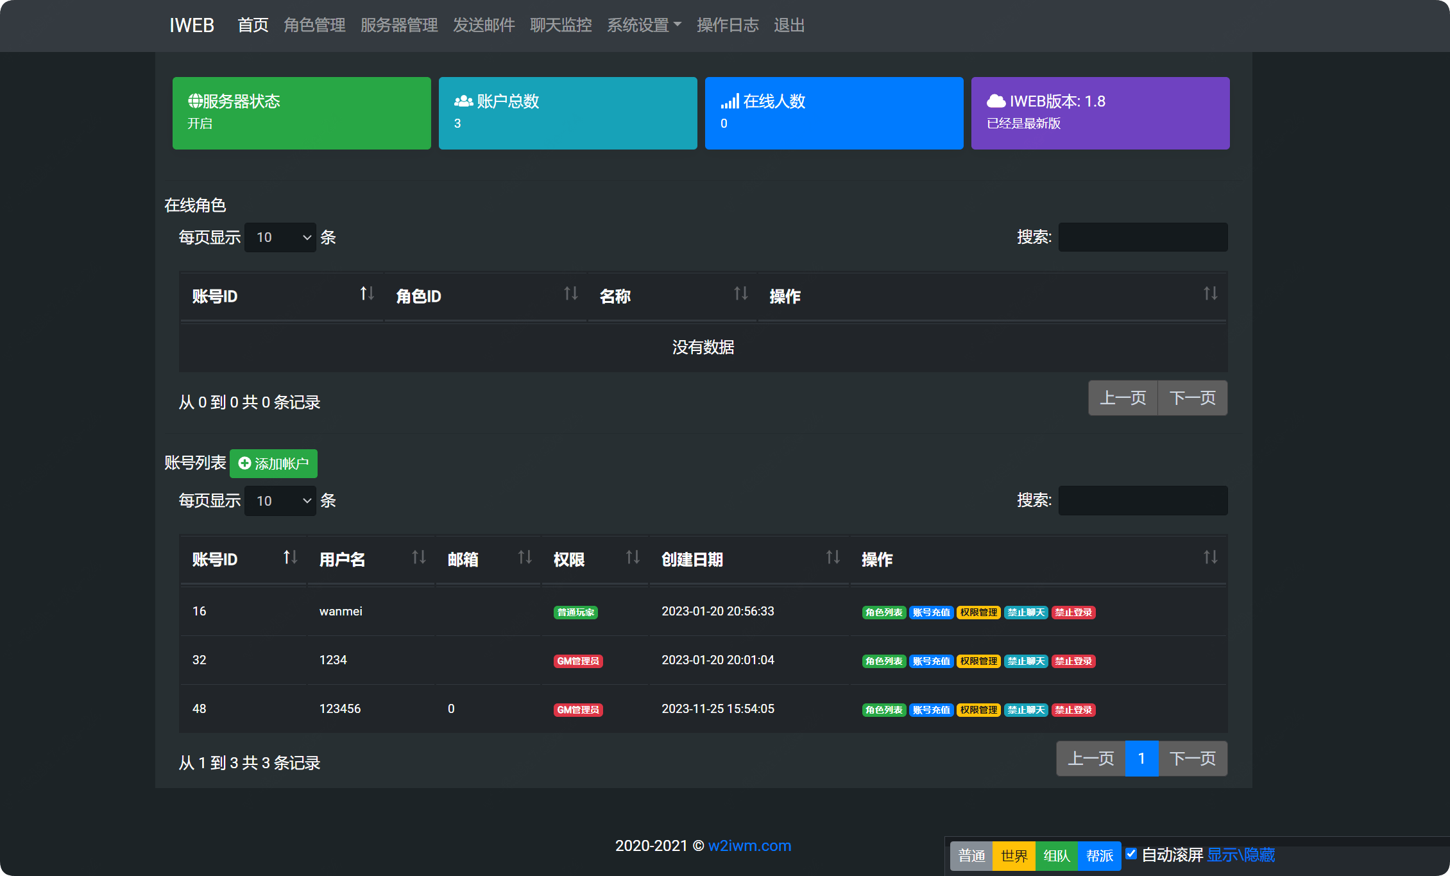Toggle the 自动滚屏 checkbox
The height and width of the screenshot is (876, 1450).
(1131, 854)
